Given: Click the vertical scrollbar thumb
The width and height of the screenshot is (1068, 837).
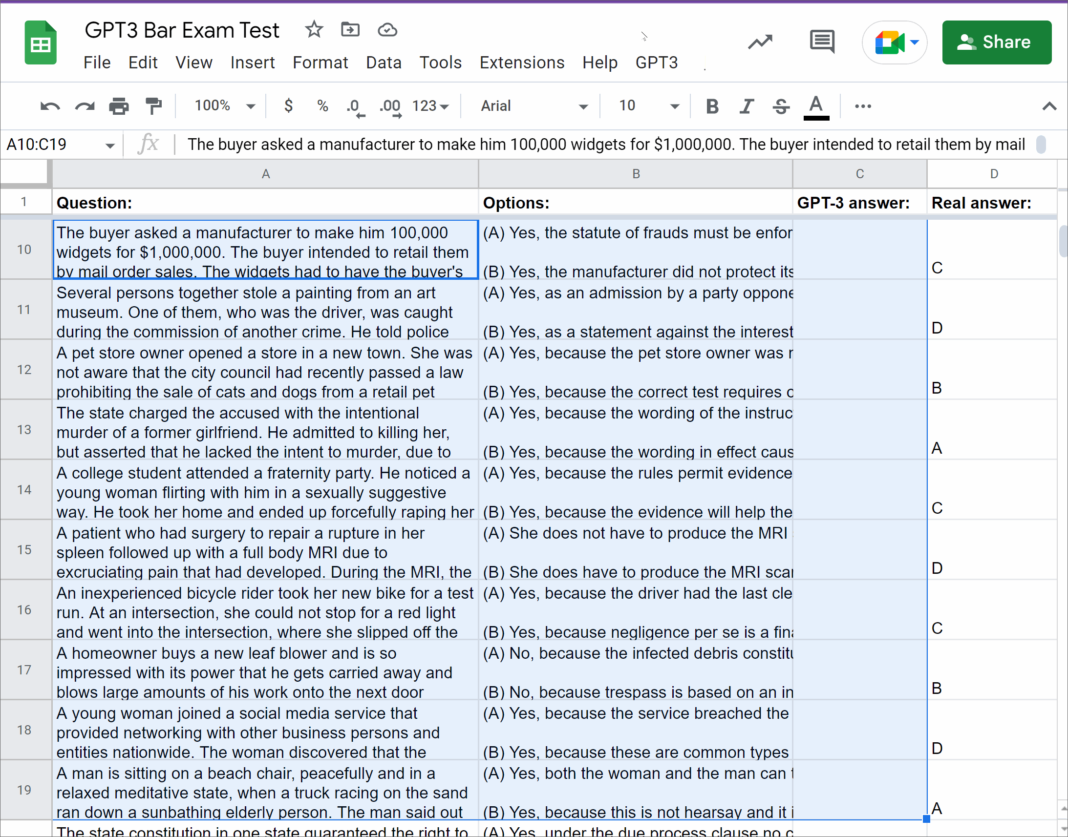Looking at the screenshot, I should tap(1063, 241).
